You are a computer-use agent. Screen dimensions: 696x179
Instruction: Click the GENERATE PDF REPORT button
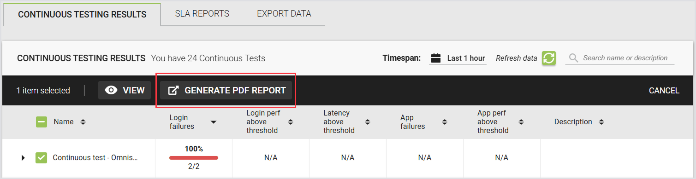226,90
